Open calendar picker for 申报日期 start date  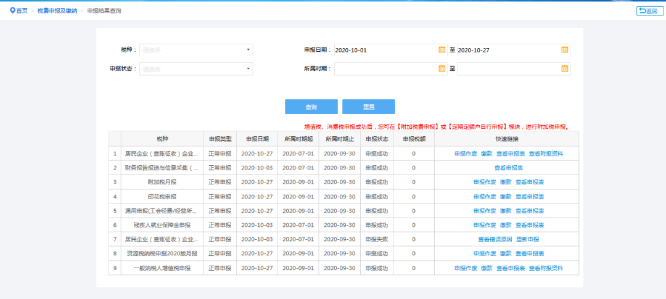click(x=442, y=50)
